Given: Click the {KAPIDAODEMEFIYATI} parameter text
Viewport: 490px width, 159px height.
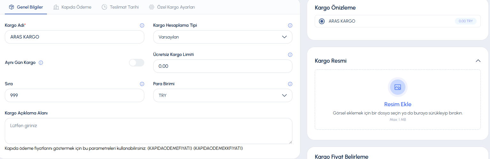Looking at the screenshot, I should pyautogui.click(x=170, y=149).
